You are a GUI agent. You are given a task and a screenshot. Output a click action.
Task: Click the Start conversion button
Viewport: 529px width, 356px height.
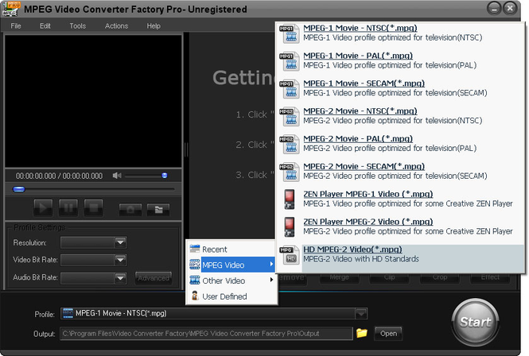476,322
